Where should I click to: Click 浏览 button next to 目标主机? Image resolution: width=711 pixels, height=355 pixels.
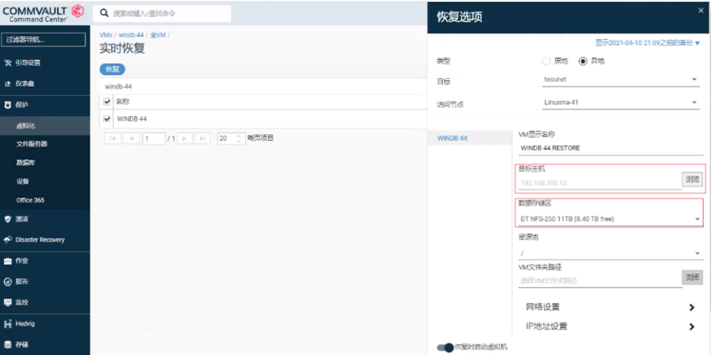[692, 179]
